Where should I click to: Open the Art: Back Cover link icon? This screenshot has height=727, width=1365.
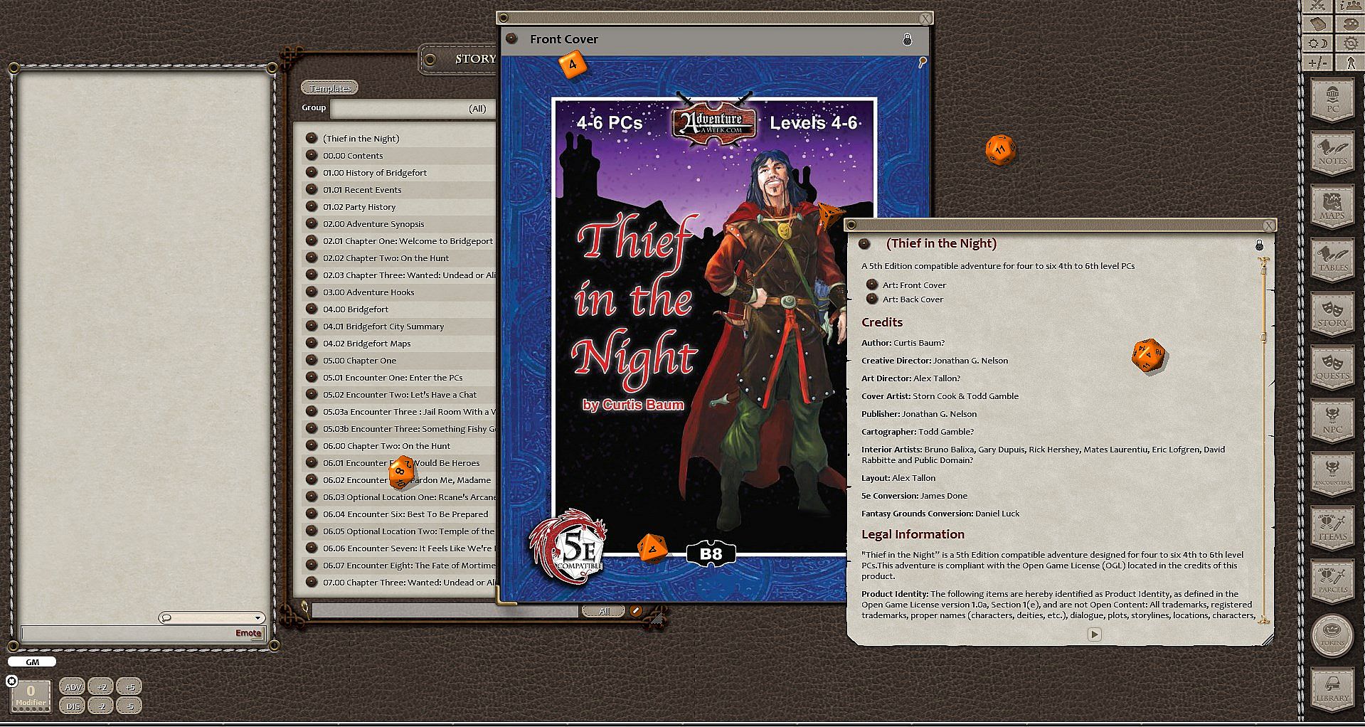click(872, 299)
